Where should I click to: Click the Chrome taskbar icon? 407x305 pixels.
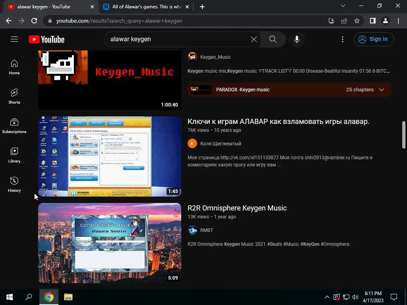tap(49, 297)
